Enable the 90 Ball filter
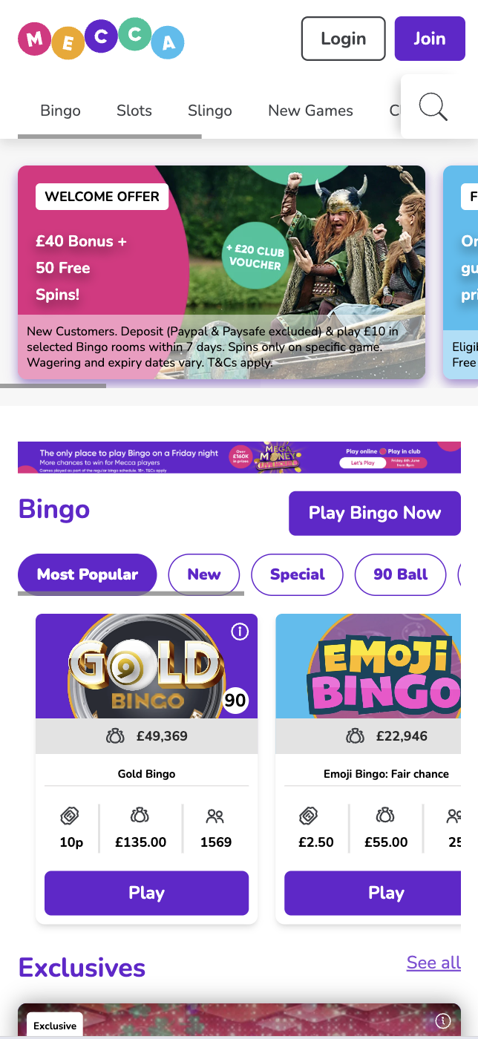 400,574
